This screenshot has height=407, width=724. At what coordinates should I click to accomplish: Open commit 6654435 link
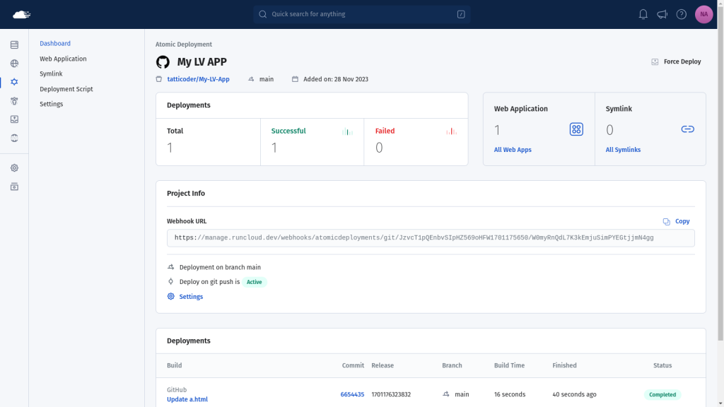pyautogui.click(x=352, y=394)
